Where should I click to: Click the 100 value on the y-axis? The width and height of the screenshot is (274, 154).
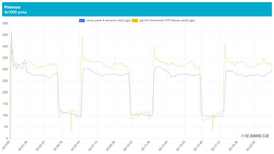click(5, 115)
